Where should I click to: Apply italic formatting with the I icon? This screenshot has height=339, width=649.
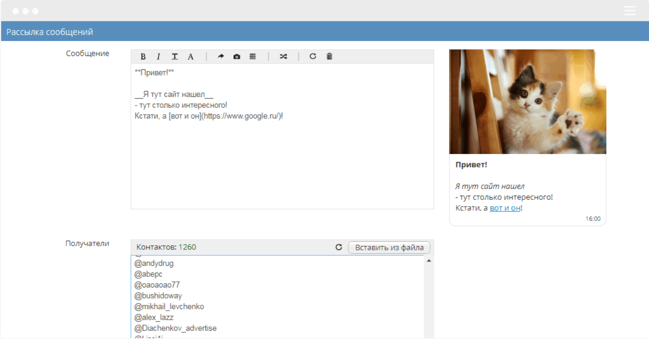tap(158, 56)
